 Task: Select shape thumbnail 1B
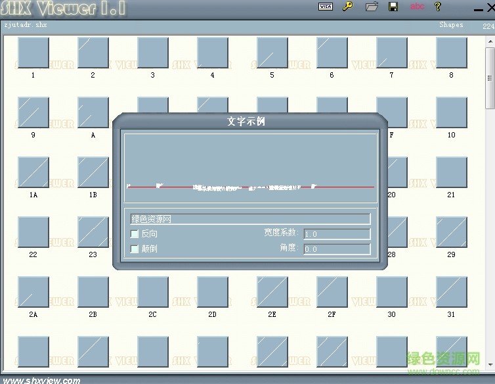point(93,172)
